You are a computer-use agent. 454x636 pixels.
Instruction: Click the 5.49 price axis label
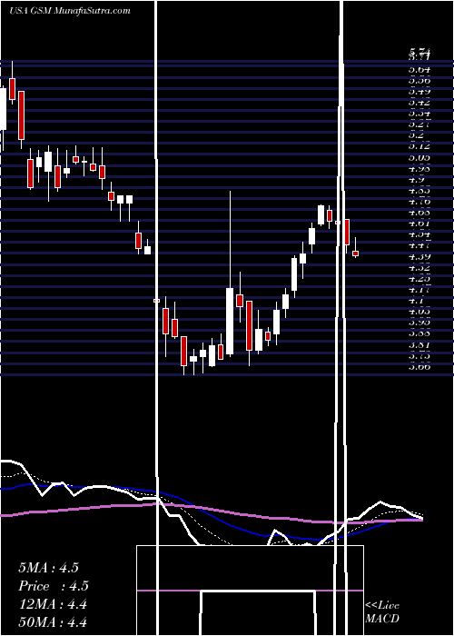419,91
